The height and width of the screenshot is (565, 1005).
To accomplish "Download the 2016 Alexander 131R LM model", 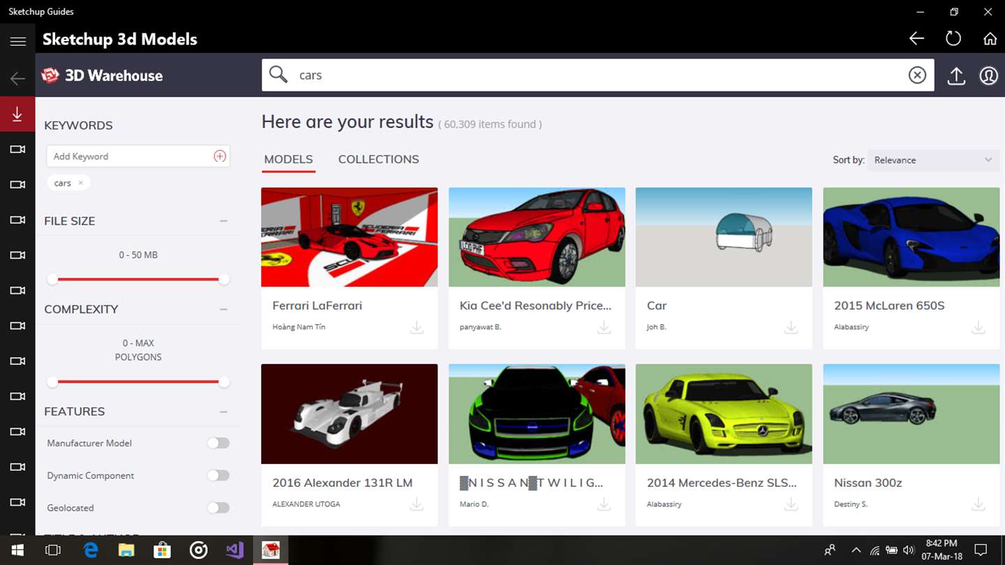I will tap(417, 504).
